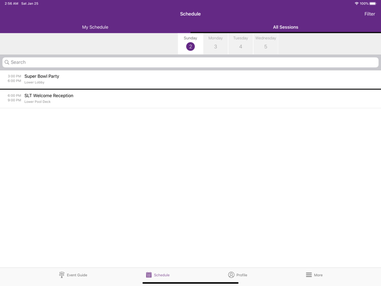Tap the status bar clock 2:56 AM

point(11,4)
